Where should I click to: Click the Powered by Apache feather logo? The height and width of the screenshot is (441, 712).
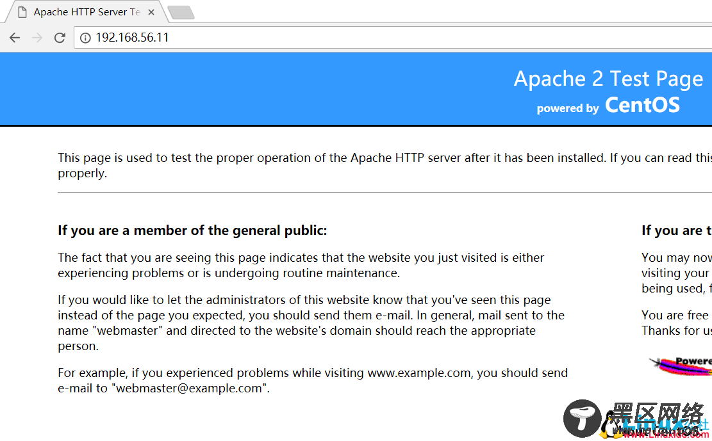680,365
